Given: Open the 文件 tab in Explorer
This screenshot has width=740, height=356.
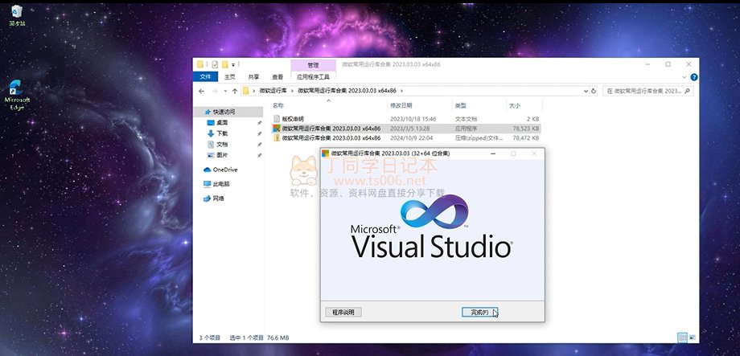Looking at the screenshot, I should point(205,76).
